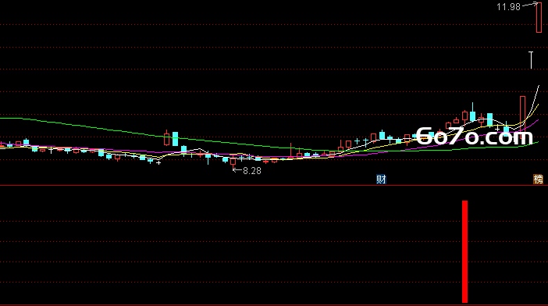This screenshot has width=548, height=306.
Task: Click the white cross doji at the left-side dip
Action: click(x=158, y=163)
